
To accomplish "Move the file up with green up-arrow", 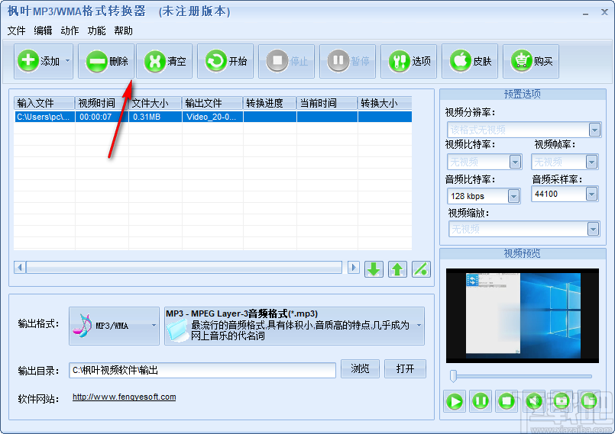I will pyautogui.click(x=397, y=269).
